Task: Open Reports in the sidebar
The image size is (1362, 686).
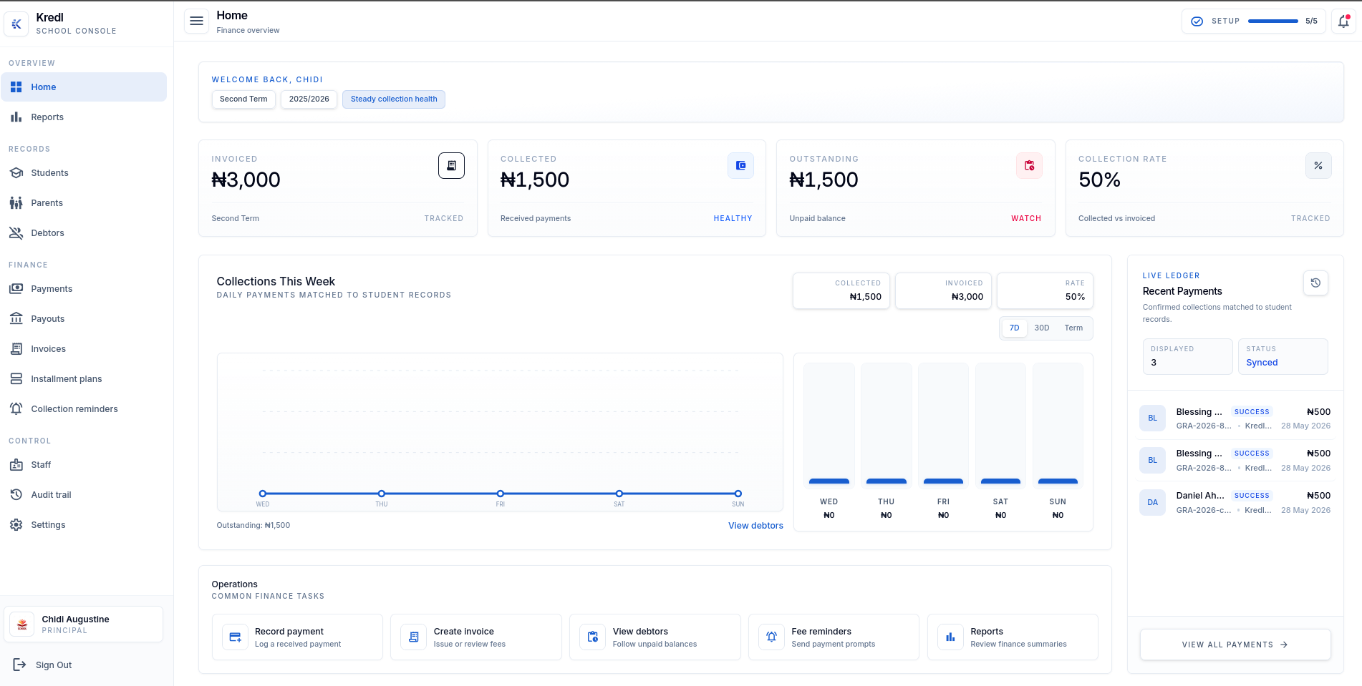Action: 84,117
